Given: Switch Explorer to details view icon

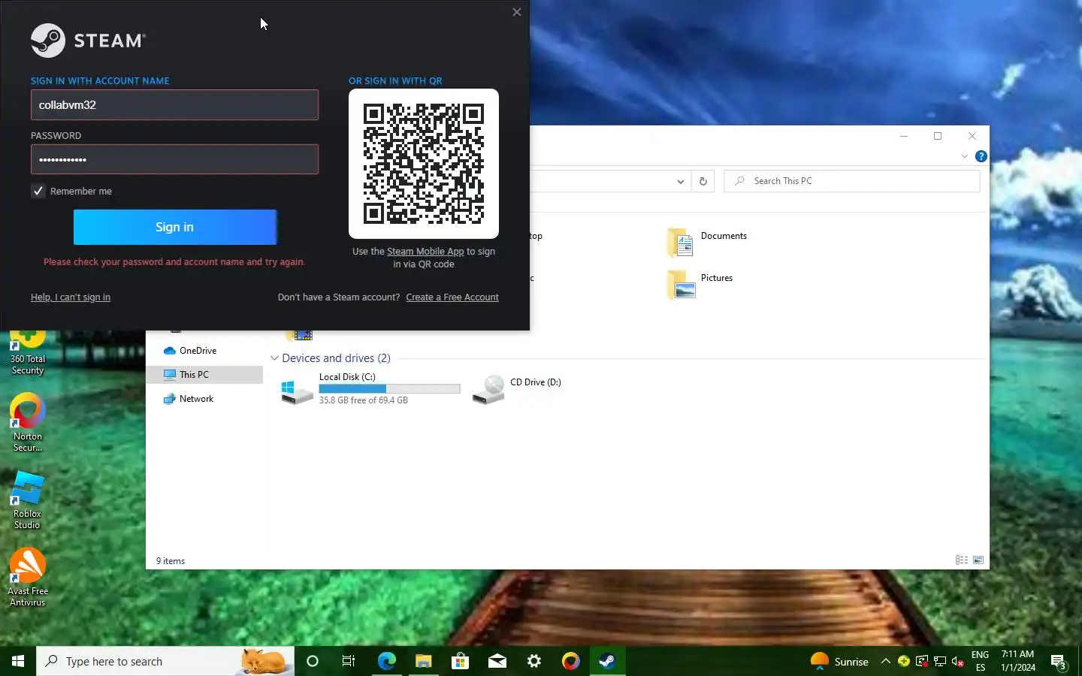Looking at the screenshot, I should [x=962, y=560].
